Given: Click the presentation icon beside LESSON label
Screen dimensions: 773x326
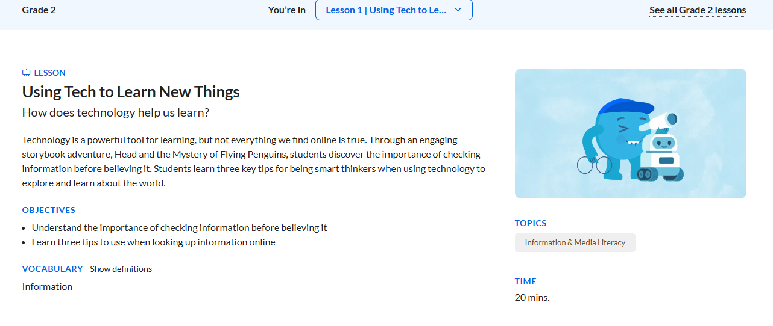Looking at the screenshot, I should point(27,73).
